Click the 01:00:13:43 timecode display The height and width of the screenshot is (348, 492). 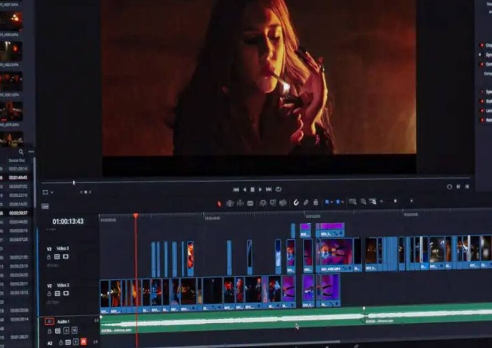68,222
